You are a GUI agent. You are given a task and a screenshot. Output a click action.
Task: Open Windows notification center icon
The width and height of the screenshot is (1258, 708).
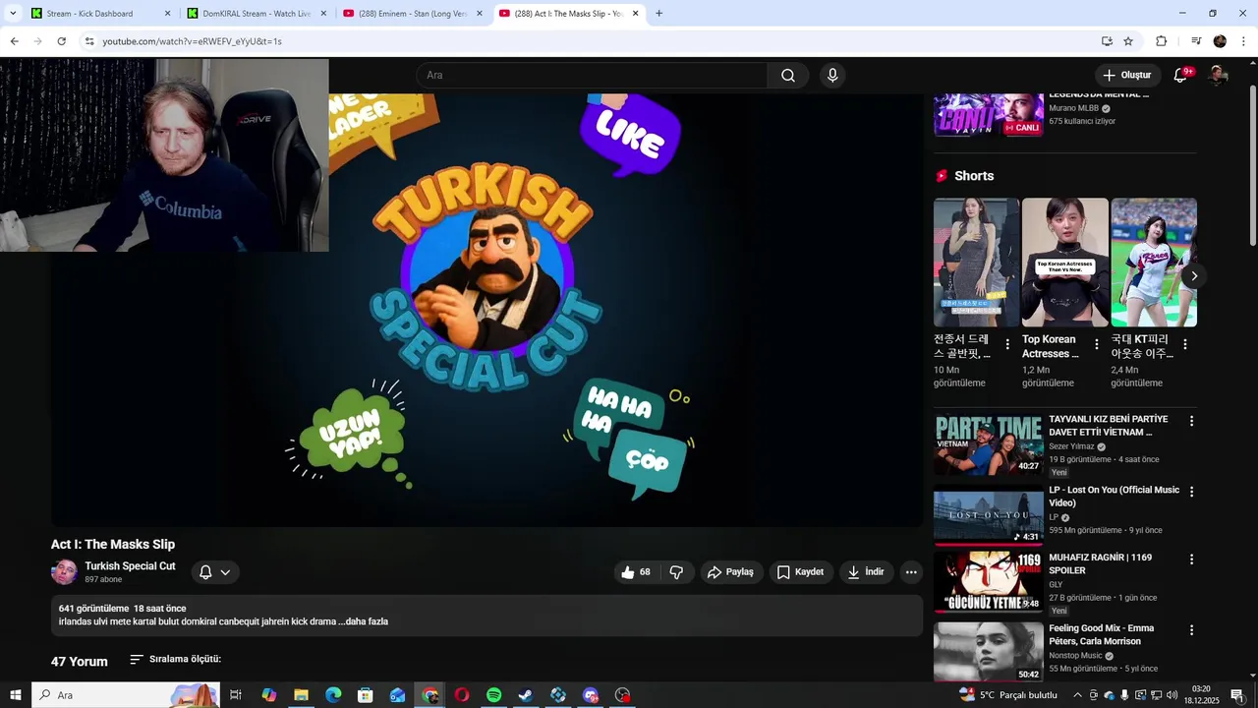1237,695
